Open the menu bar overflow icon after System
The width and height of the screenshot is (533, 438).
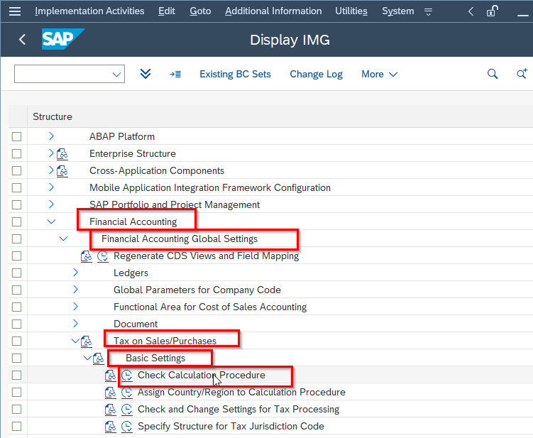pos(428,11)
